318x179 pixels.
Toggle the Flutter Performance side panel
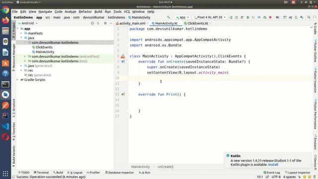tap(316, 114)
